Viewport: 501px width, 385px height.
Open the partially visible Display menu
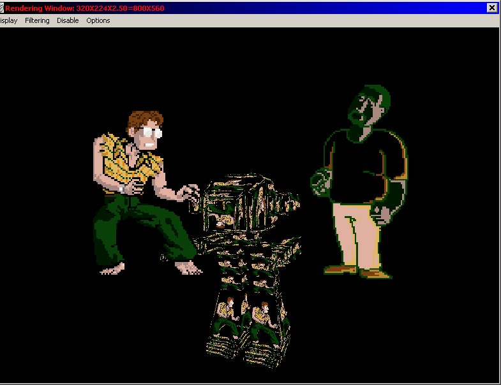pyautogui.click(x=9, y=21)
